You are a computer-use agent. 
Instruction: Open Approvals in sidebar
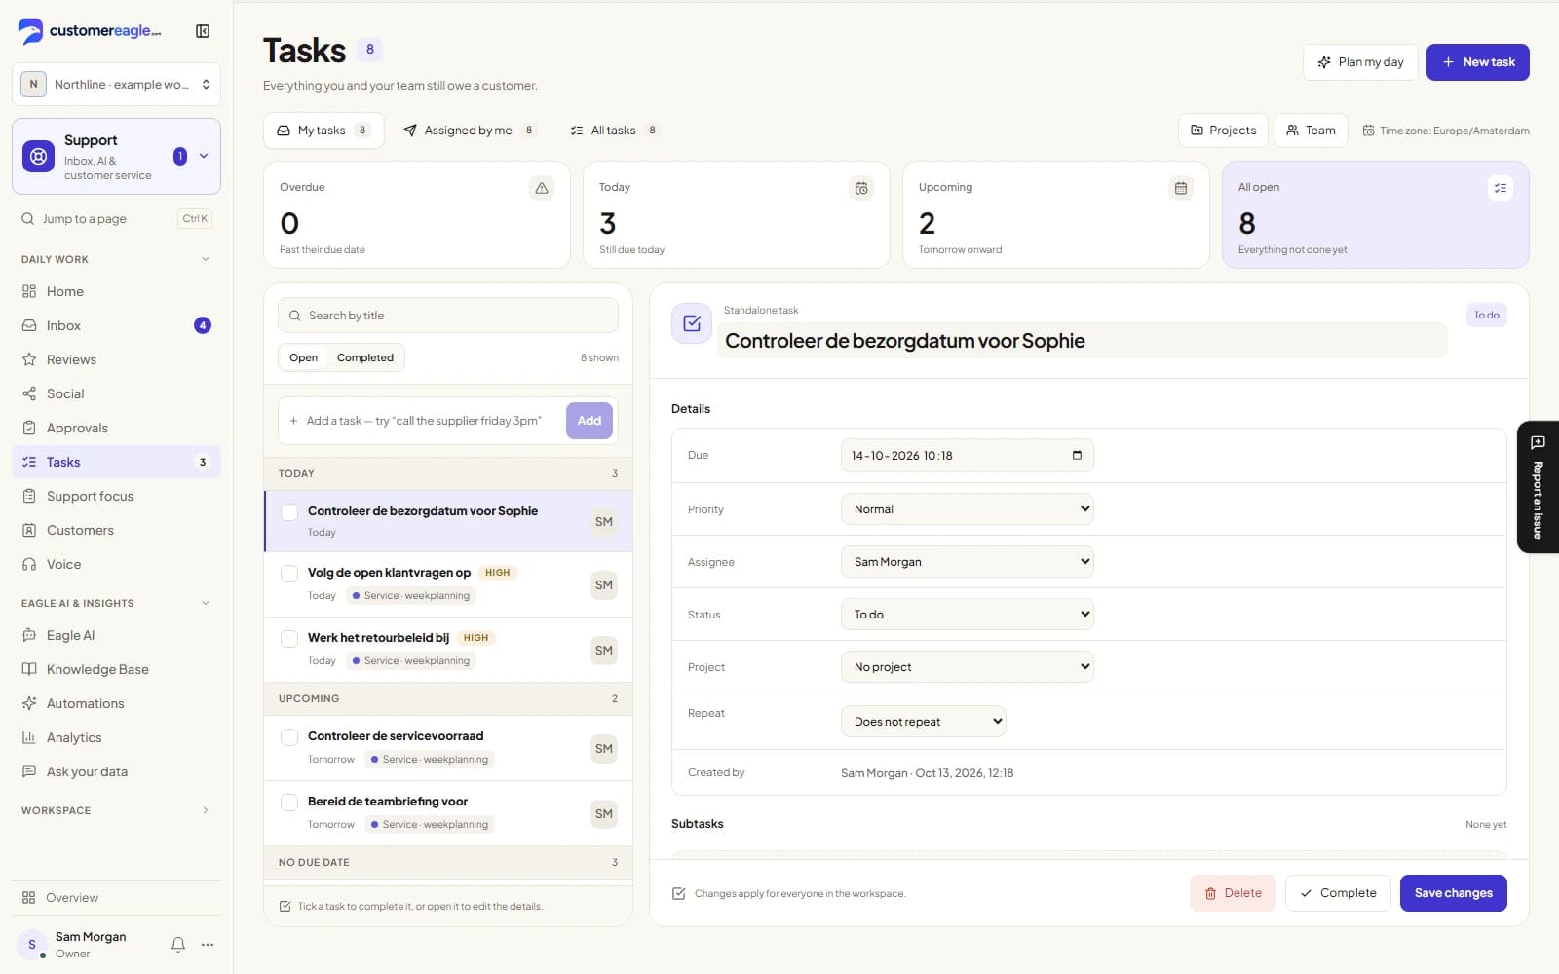116,428
